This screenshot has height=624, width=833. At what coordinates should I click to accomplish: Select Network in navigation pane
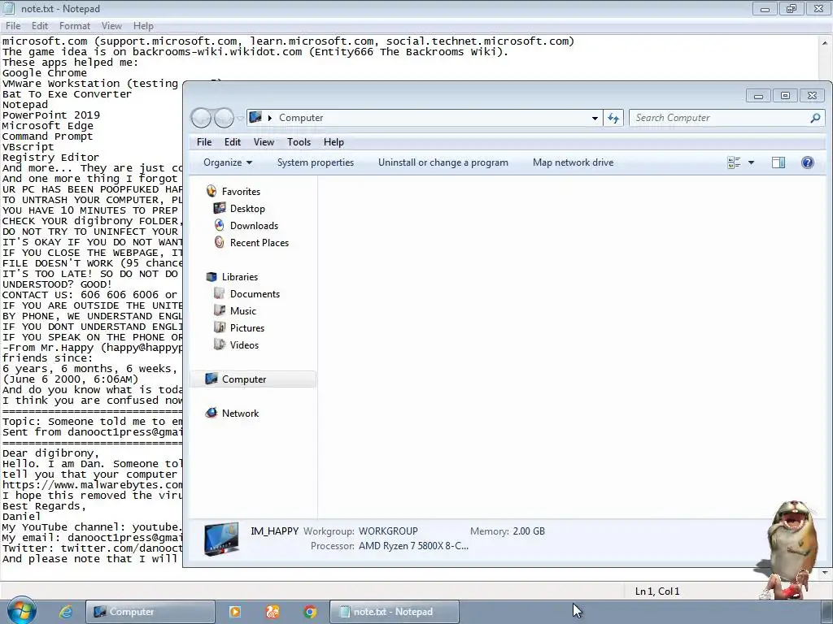(240, 414)
